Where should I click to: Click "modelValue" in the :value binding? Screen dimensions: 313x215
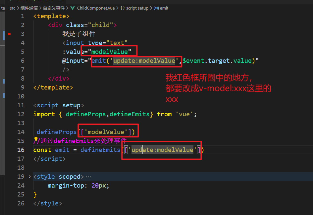coord(109,52)
